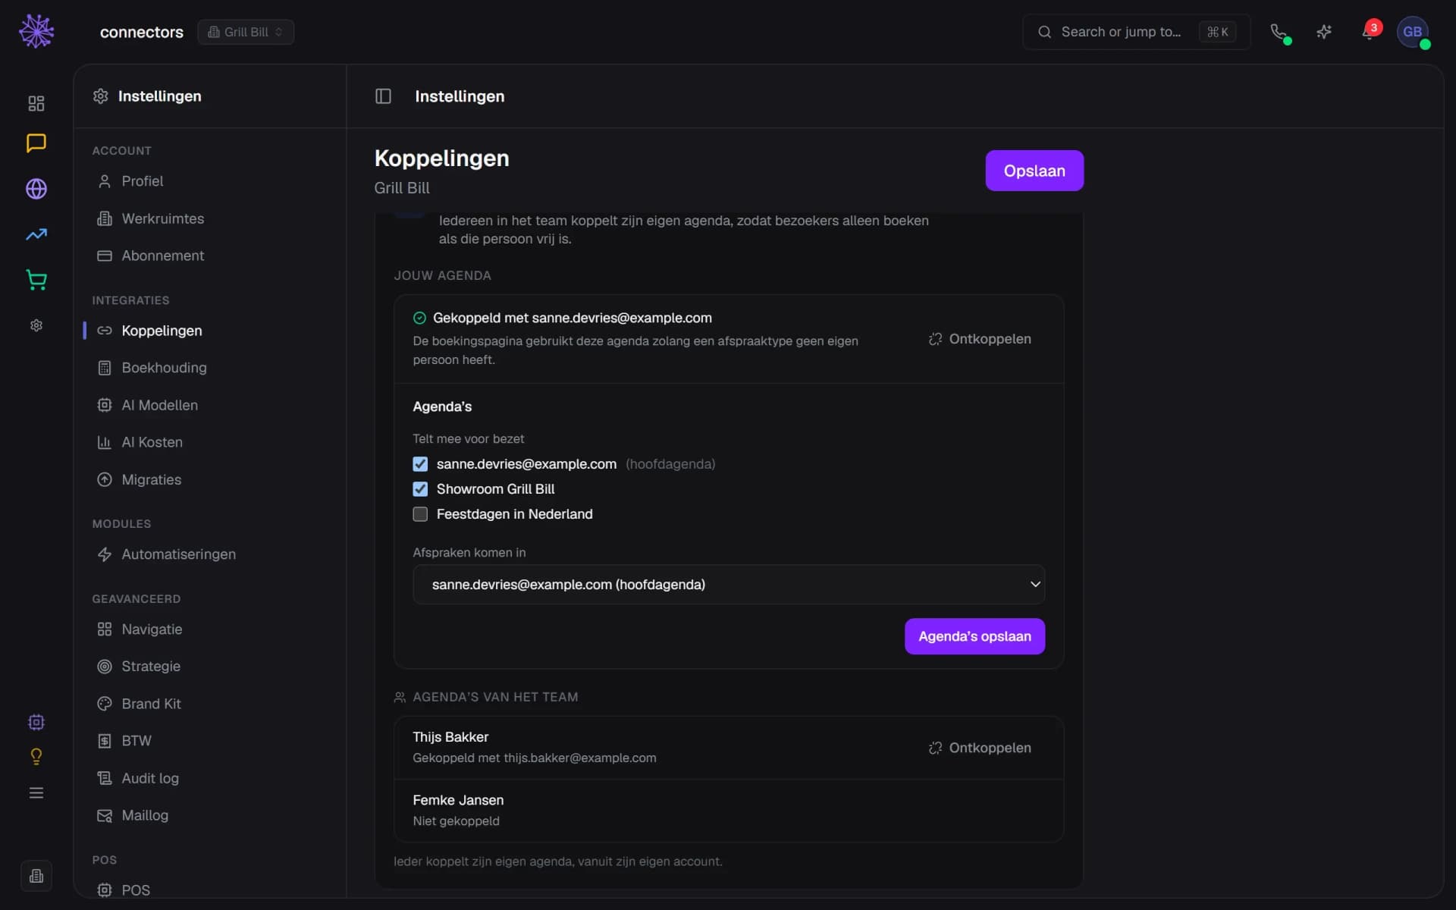The image size is (1456, 910).
Task: Open the GB user avatar menu
Action: tap(1413, 32)
